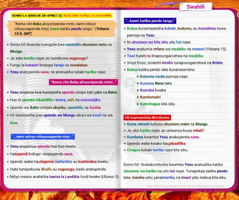Viewport: 239px width, 200px height.
Task: Click the bullet "Huu ni upendo mkamilifu—imara, safi, na usiovunjika."
Action: pyautogui.click(x=55, y=100)
